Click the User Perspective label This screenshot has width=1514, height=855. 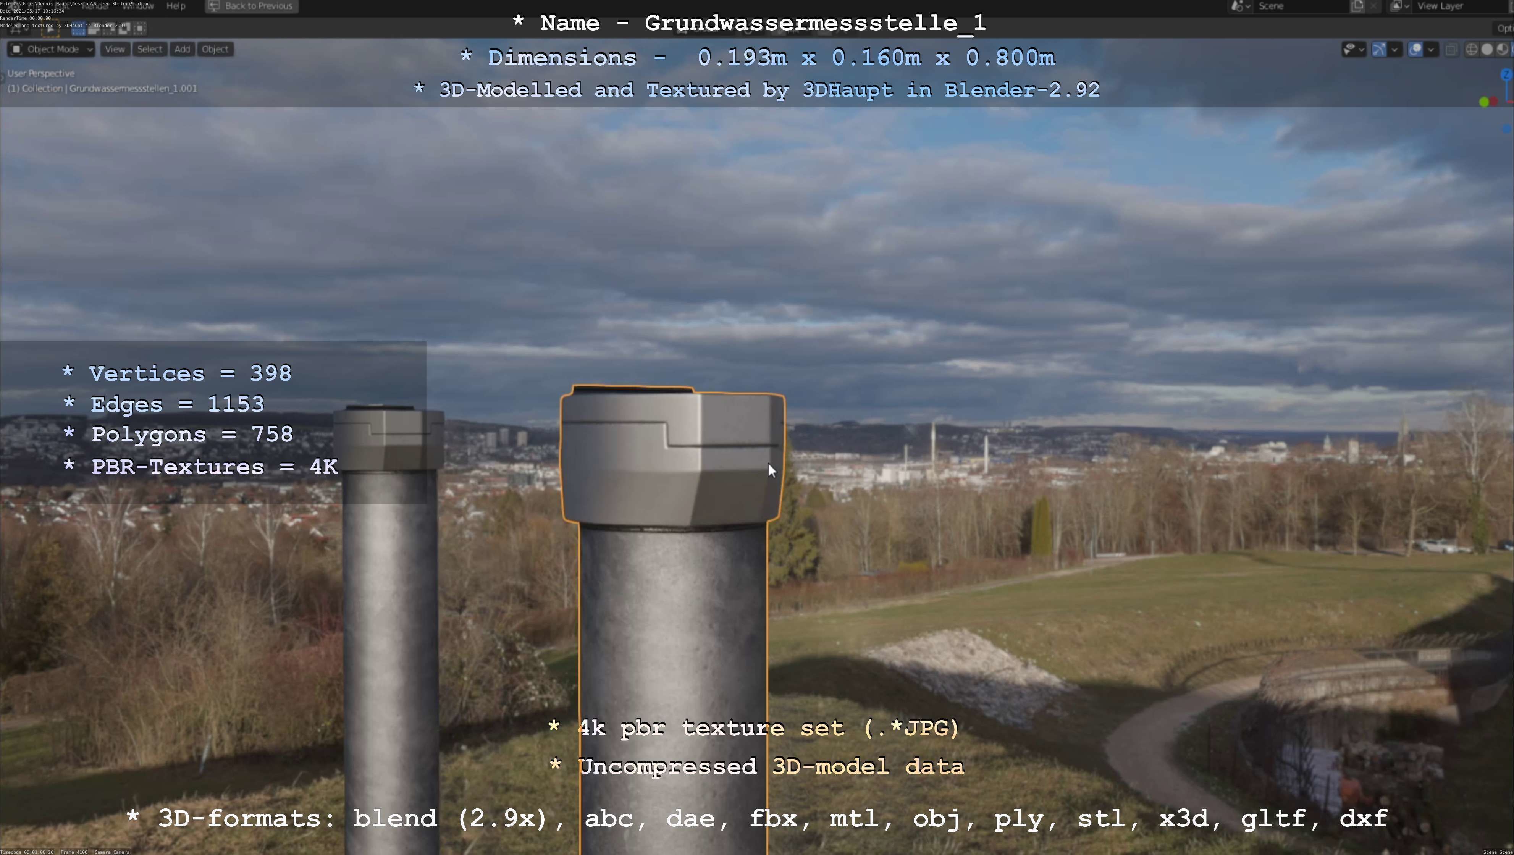pos(41,73)
